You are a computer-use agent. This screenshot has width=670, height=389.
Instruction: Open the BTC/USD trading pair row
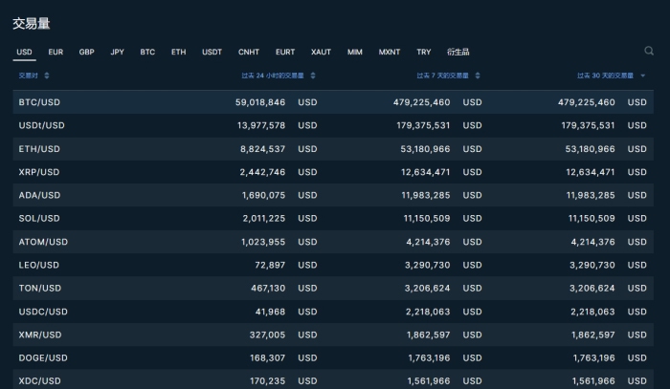click(39, 101)
